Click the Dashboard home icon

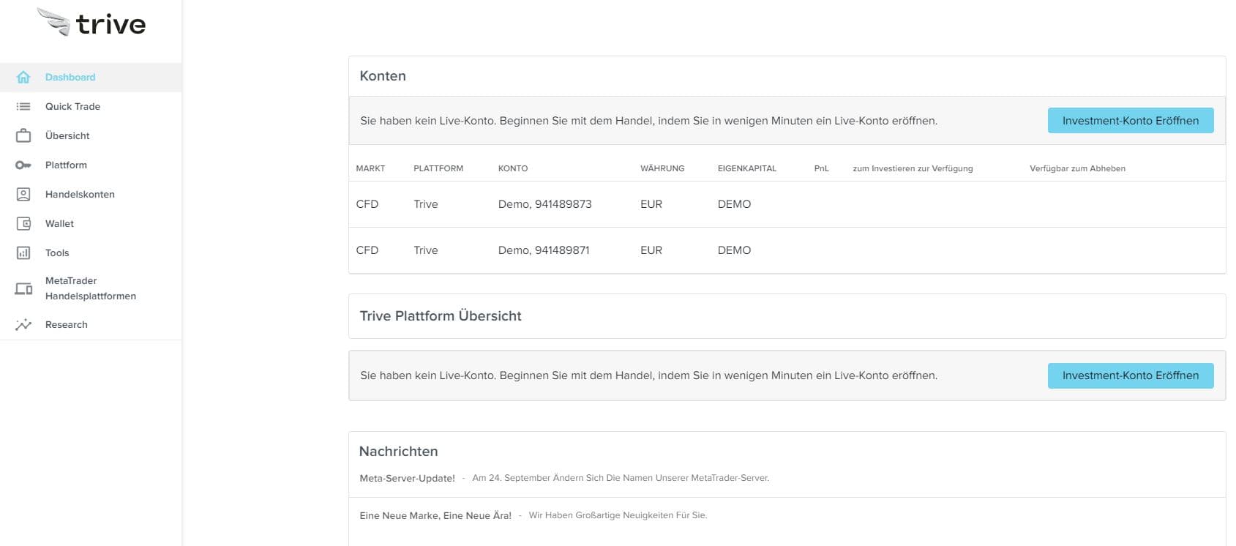[x=23, y=77]
